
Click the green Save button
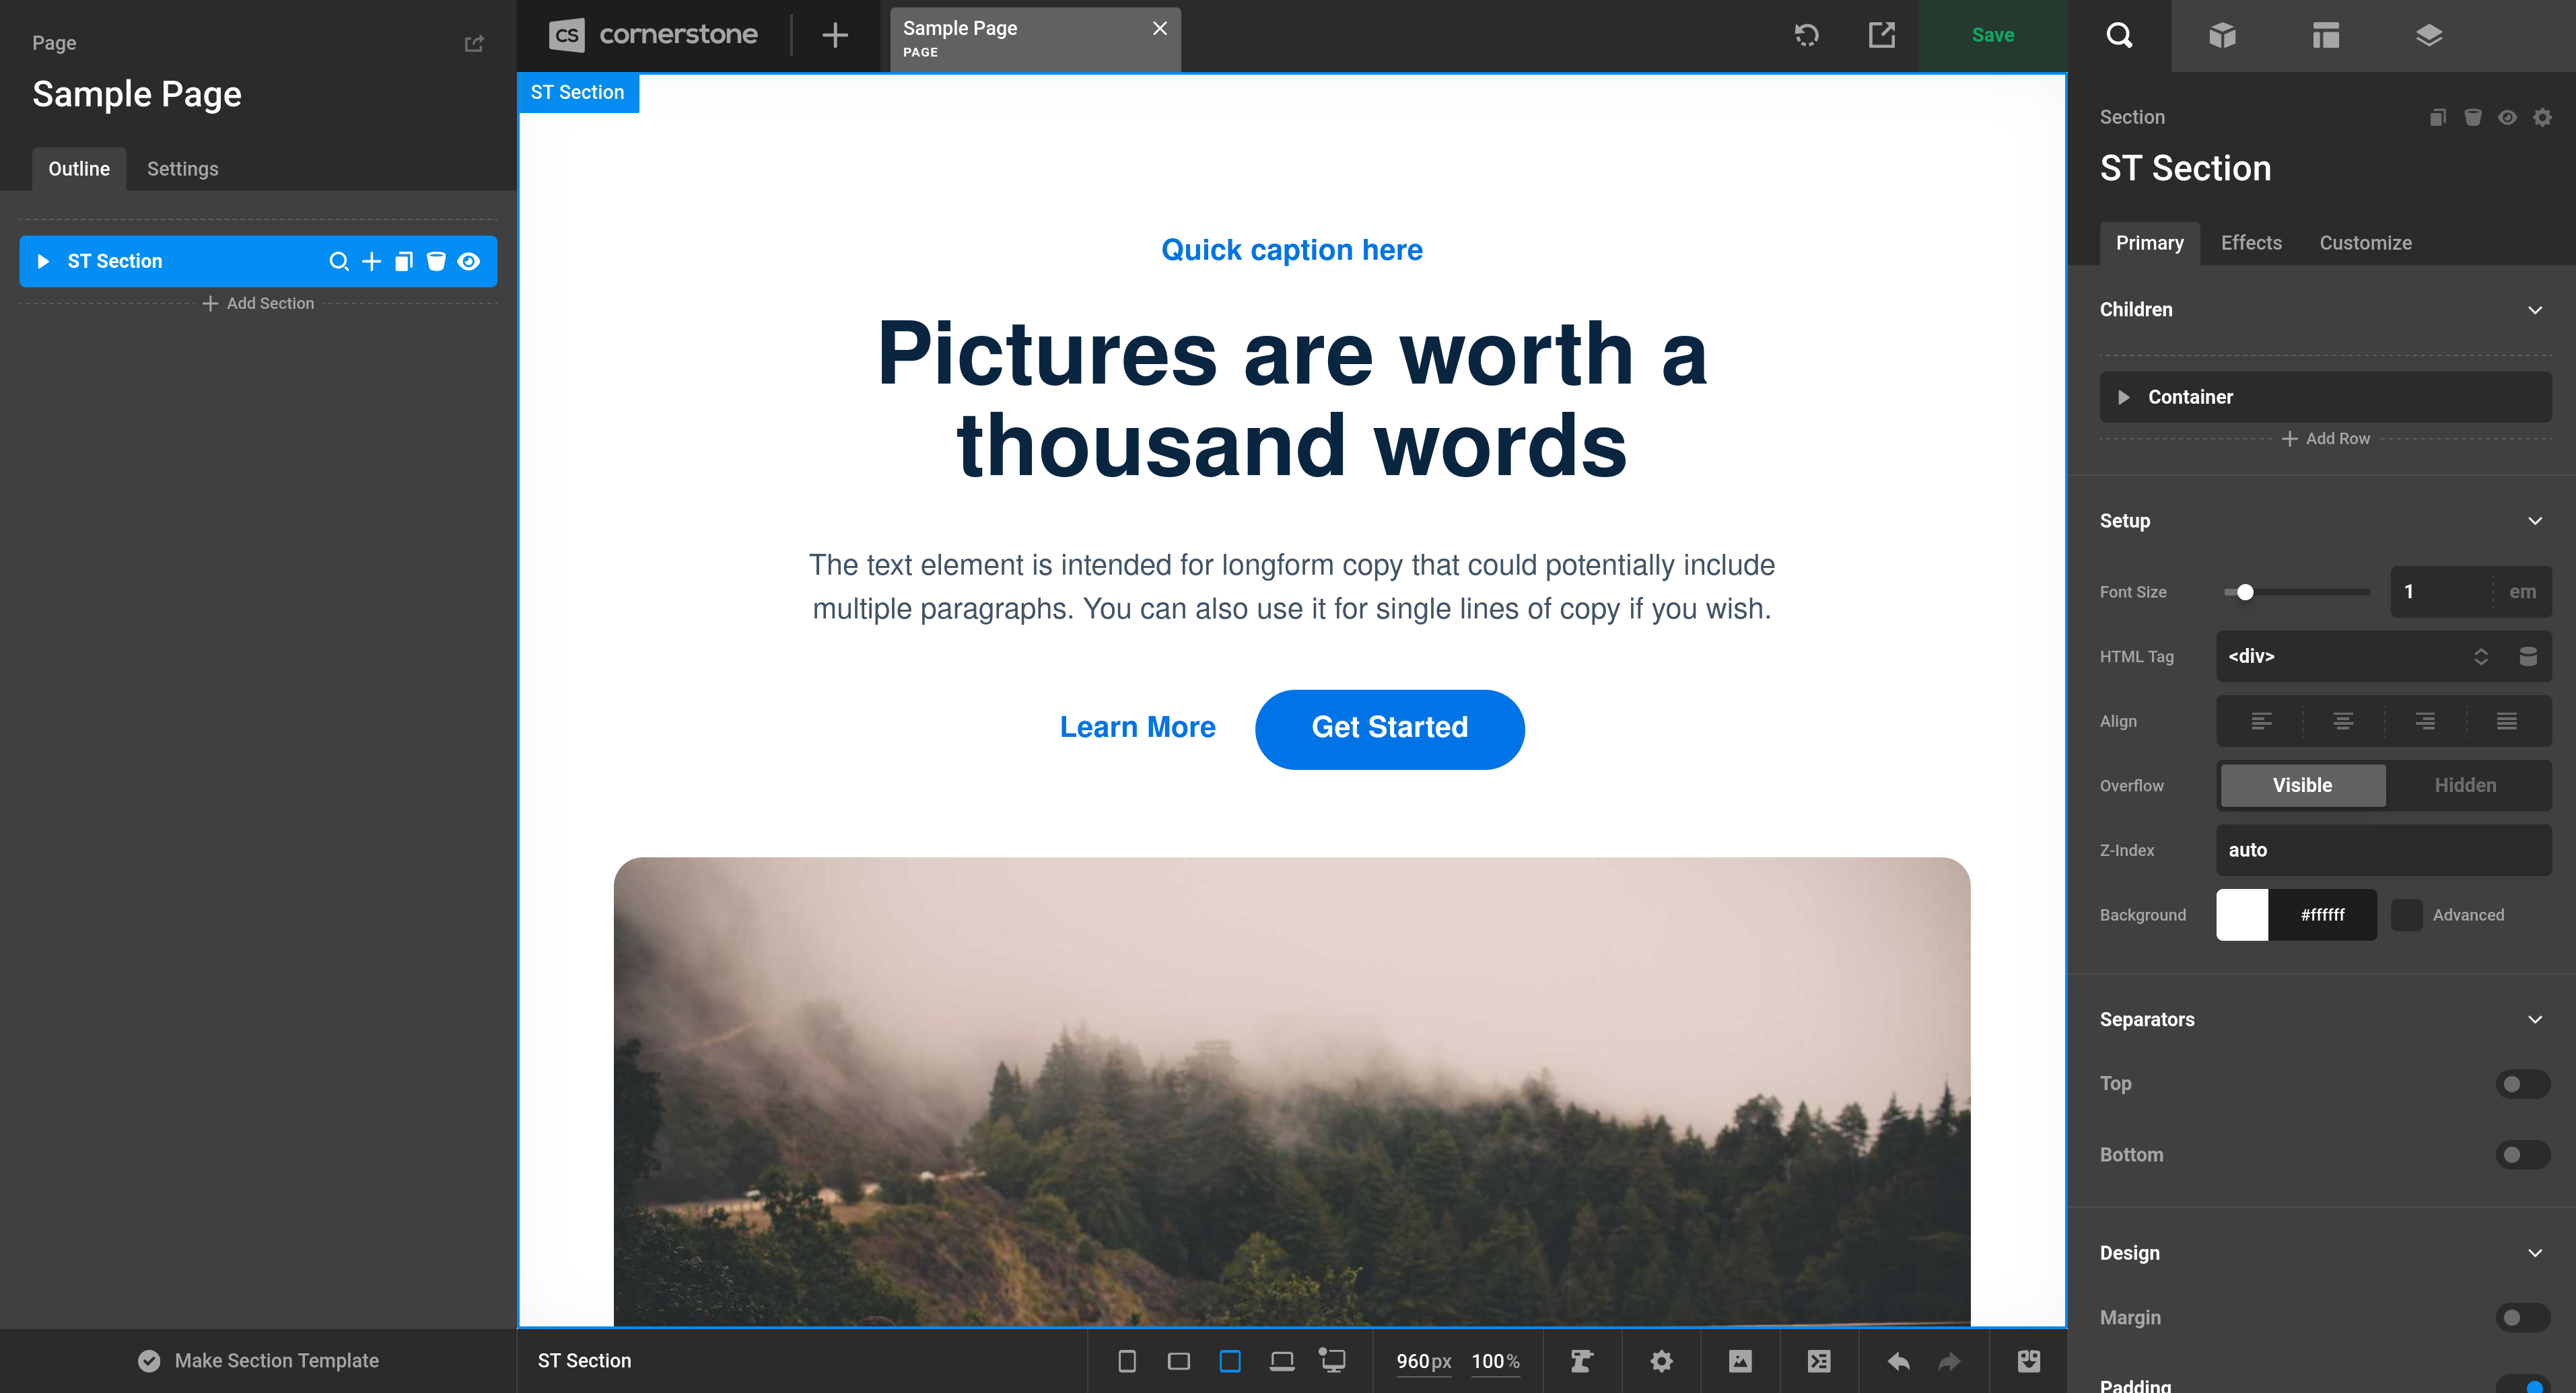(x=1992, y=35)
